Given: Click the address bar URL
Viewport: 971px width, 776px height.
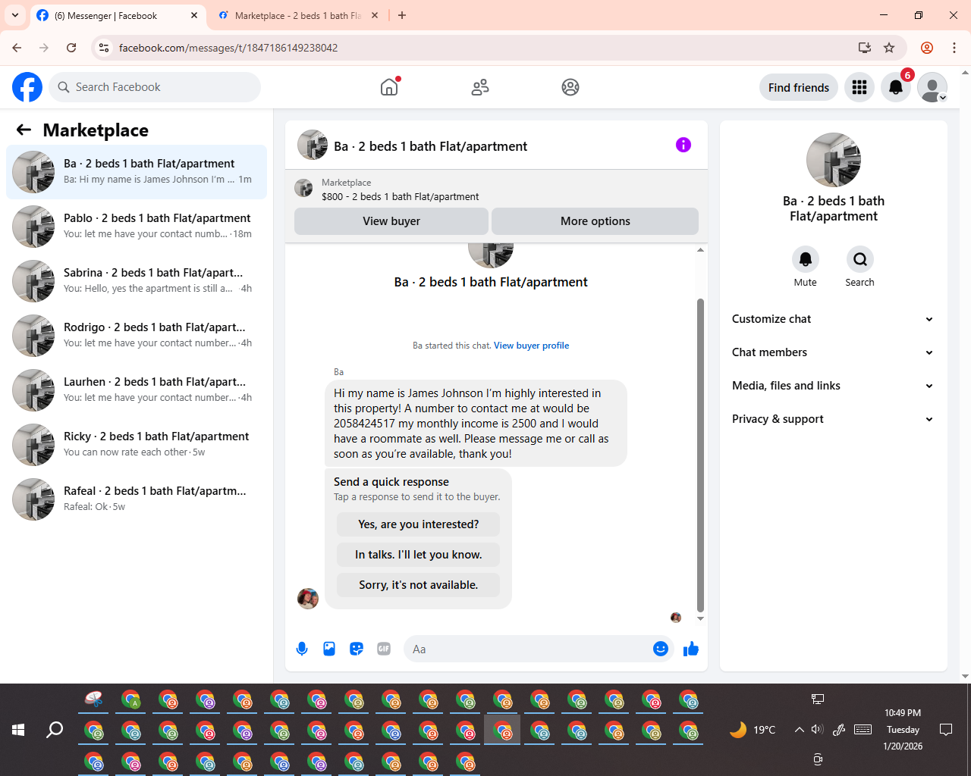Looking at the screenshot, I should coord(228,48).
